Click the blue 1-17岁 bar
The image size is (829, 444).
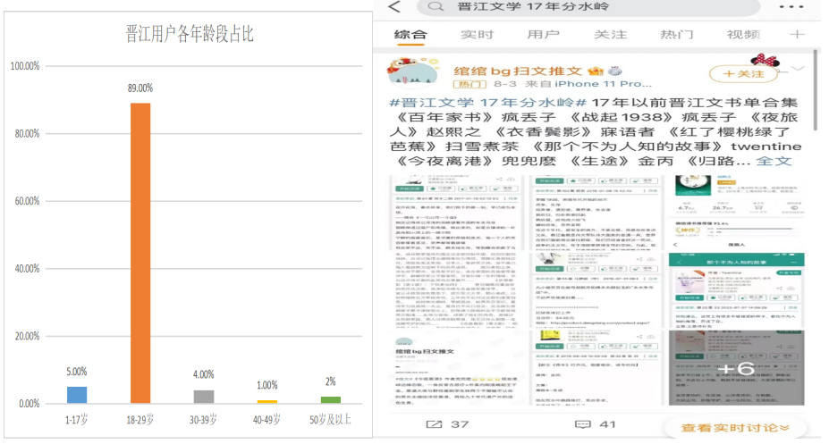(77, 394)
